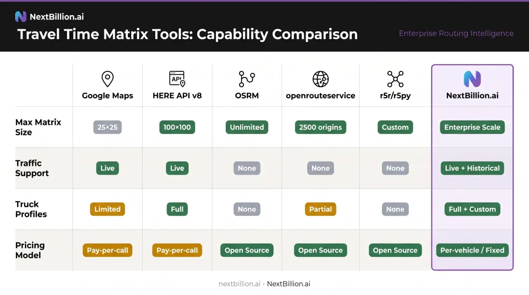Click the Custom badge for r5r/r5py

tap(395, 127)
